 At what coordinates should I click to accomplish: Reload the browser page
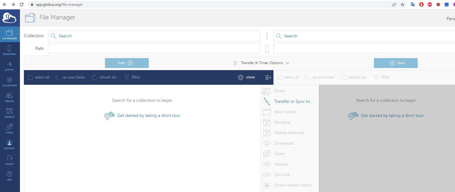(22, 4)
